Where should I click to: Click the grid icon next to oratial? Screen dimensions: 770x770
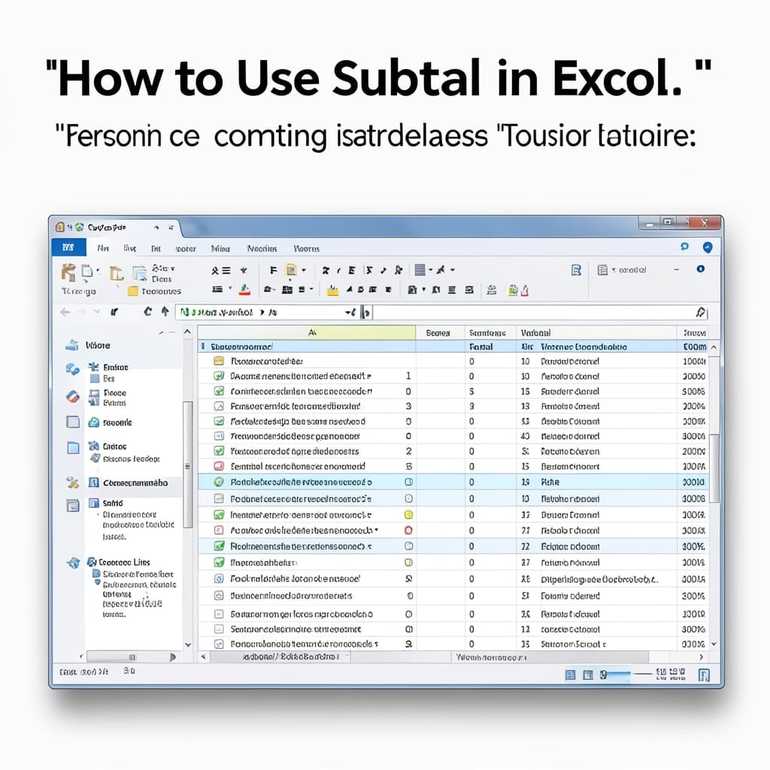click(x=602, y=270)
